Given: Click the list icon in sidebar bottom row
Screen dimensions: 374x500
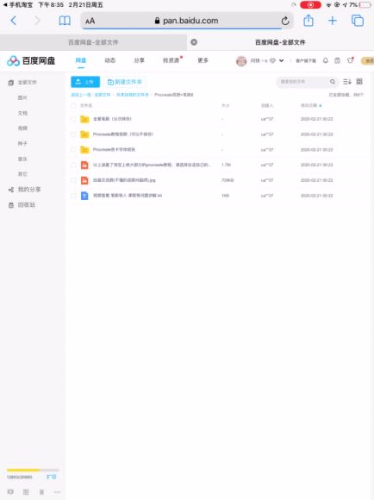Looking at the screenshot, I should click(26, 492).
